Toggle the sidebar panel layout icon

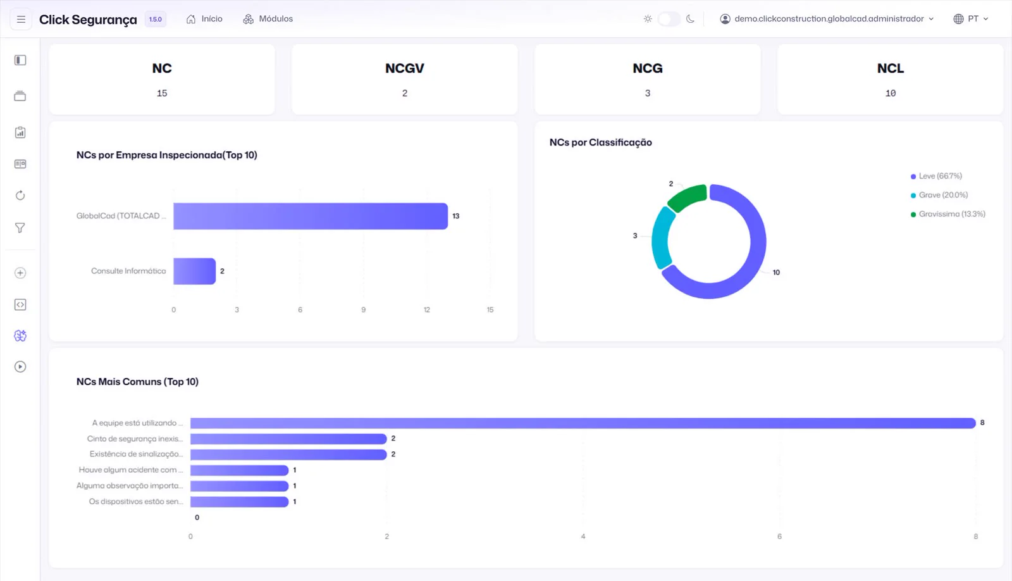(20, 60)
